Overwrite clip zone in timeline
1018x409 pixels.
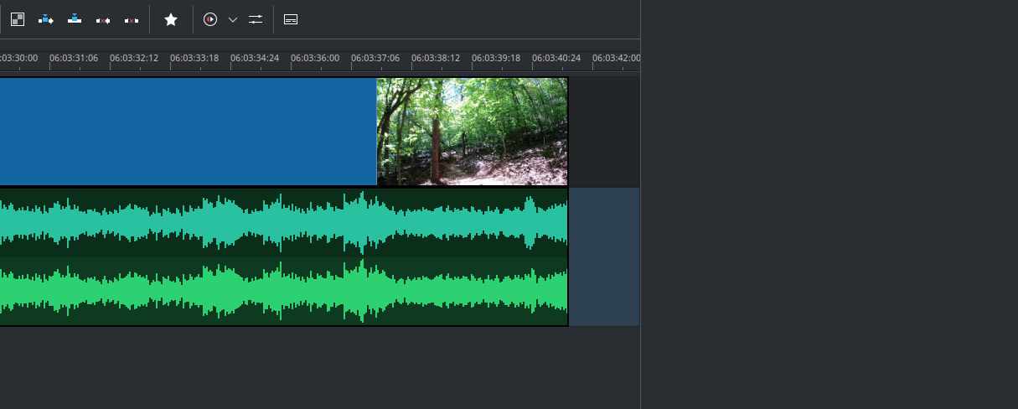[75, 19]
